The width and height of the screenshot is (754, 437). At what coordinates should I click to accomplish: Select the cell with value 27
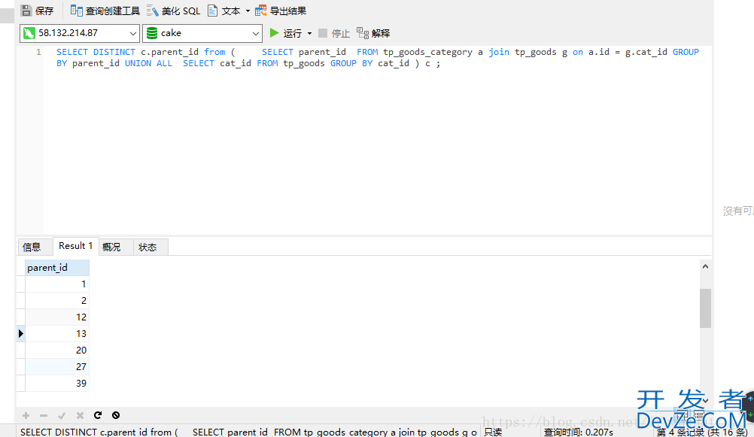[57, 367]
